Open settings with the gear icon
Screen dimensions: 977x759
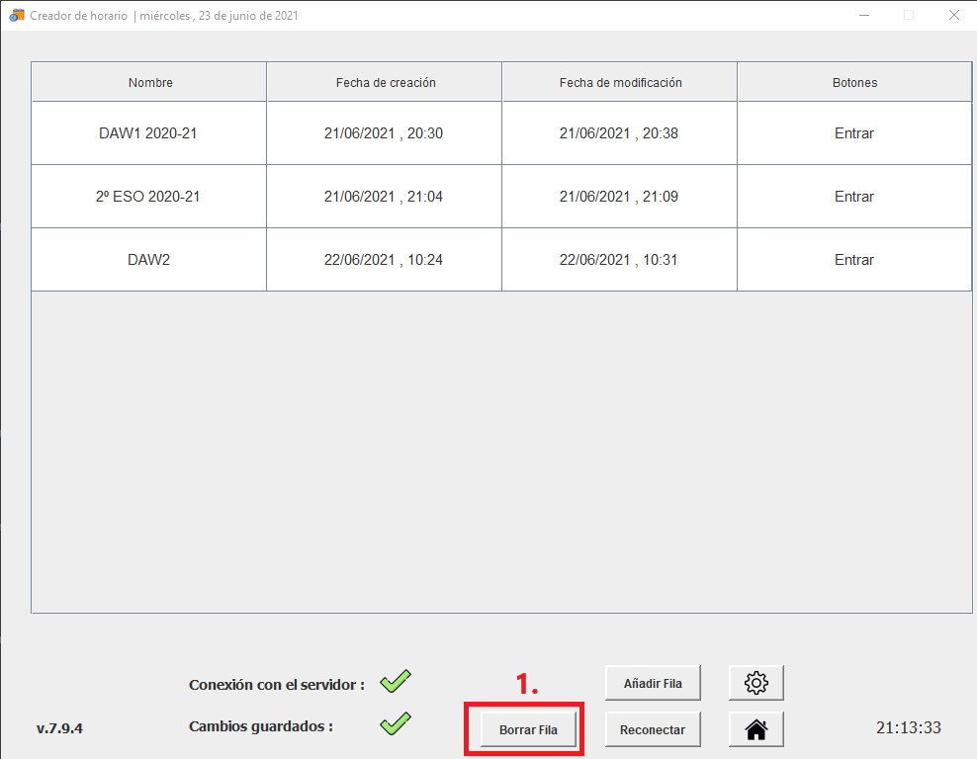click(755, 682)
